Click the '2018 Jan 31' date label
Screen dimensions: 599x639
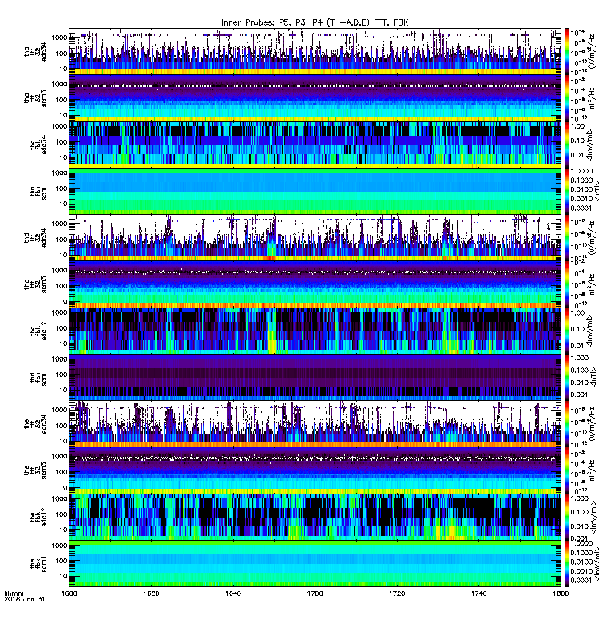(x=24, y=599)
